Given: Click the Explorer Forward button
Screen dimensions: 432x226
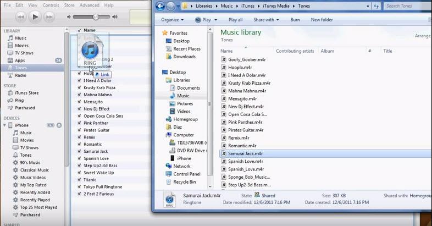Looking at the screenshot, I should (x=170, y=6).
